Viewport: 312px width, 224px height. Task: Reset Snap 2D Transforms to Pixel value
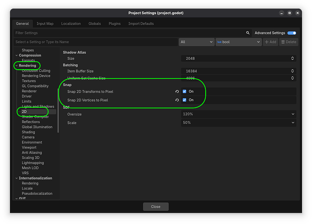(x=177, y=91)
